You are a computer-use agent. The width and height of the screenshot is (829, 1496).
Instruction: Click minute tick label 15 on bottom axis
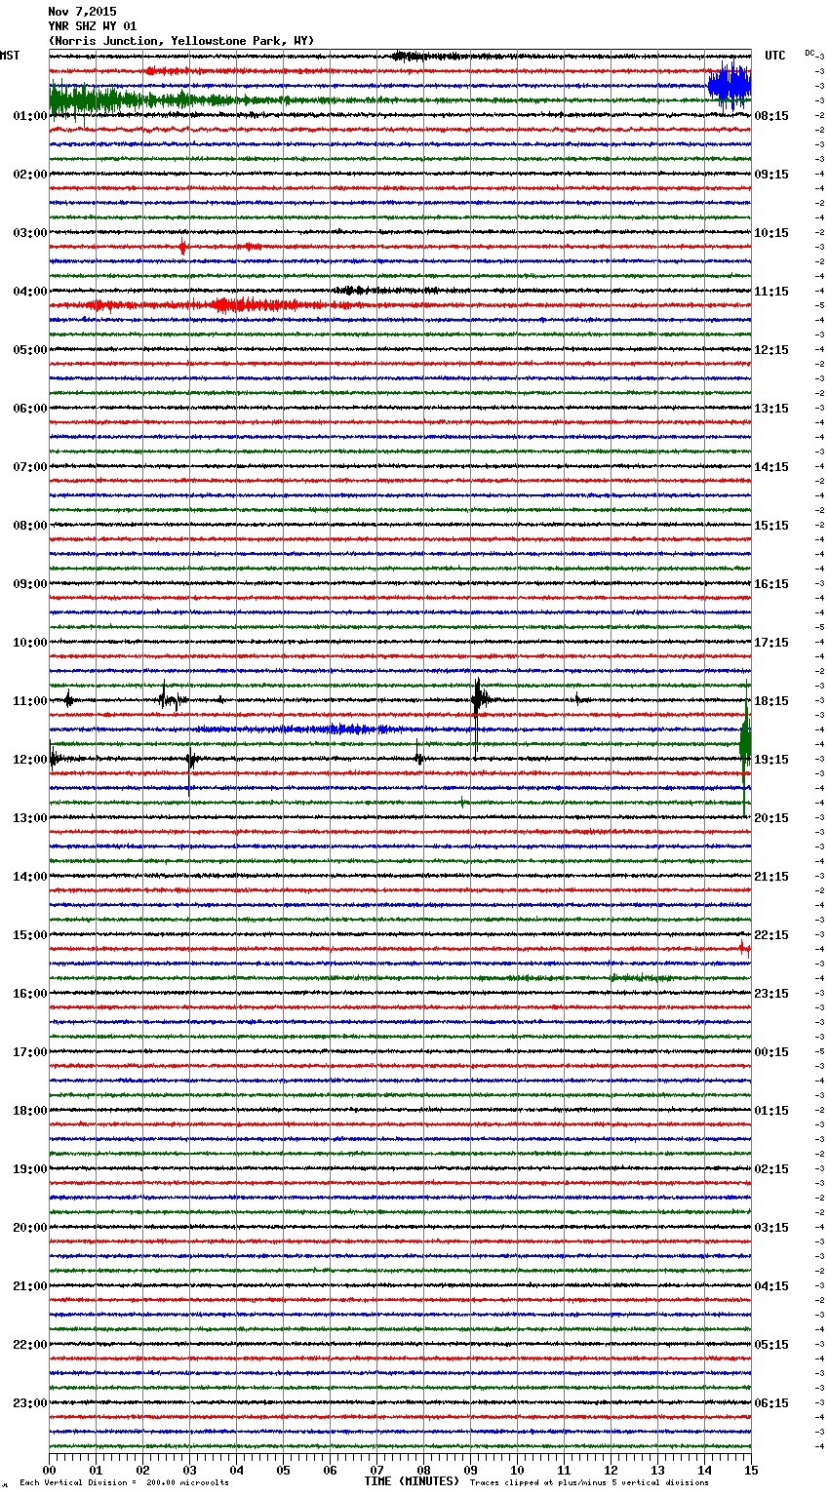click(x=750, y=1470)
